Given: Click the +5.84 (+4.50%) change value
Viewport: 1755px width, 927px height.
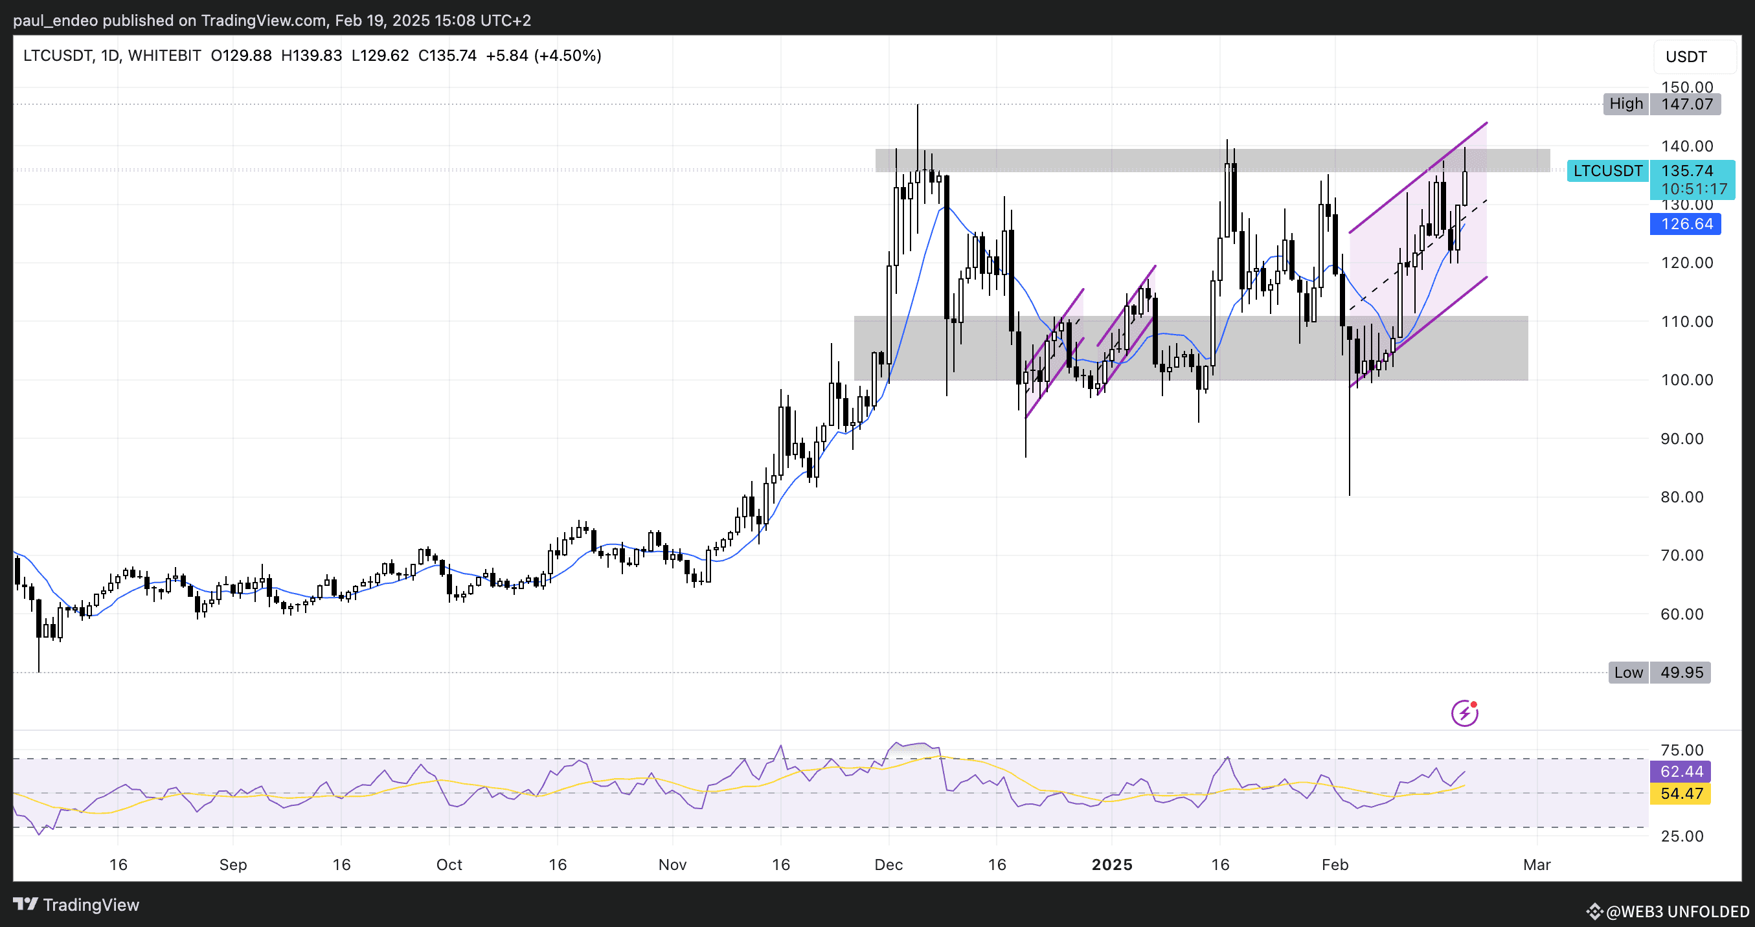Looking at the screenshot, I should 544,55.
